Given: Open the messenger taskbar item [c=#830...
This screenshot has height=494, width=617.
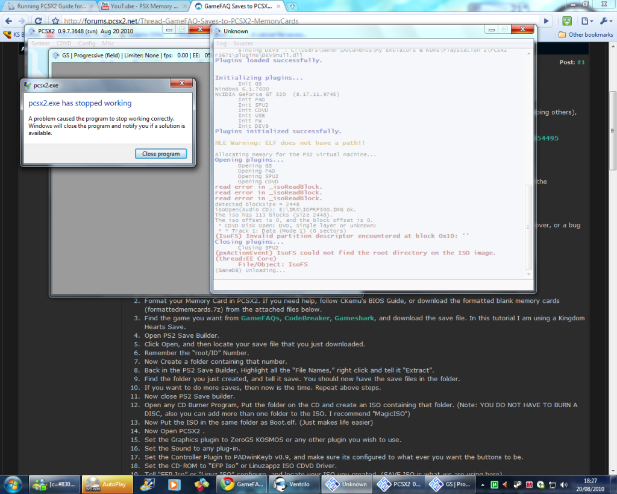Looking at the screenshot, I should (x=55, y=484).
